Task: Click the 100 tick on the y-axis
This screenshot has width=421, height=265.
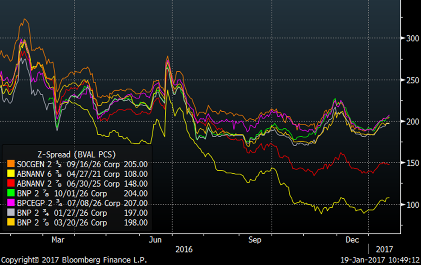Action: point(410,205)
